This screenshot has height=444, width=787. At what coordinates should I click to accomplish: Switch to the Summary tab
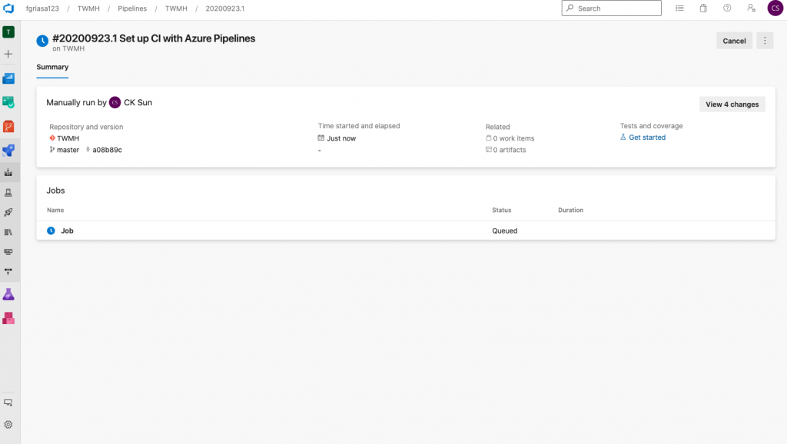[52, 68]
